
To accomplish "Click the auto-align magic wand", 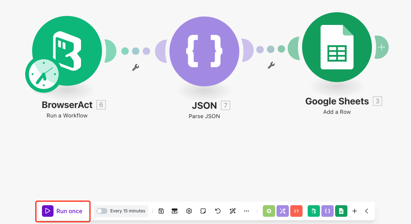I will click(232, 211).
